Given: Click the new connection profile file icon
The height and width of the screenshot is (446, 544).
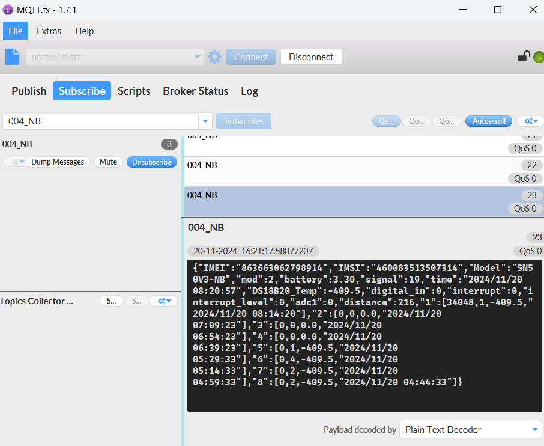Looking at the screenshot, I should [x=13, y=57].
